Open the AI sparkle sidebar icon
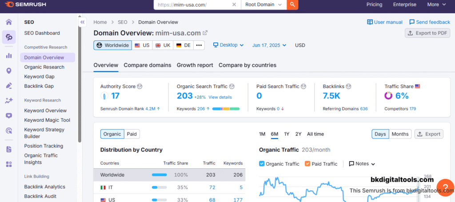Image resolution: width=455 pixels, height=202 pixels. [9, 101]
